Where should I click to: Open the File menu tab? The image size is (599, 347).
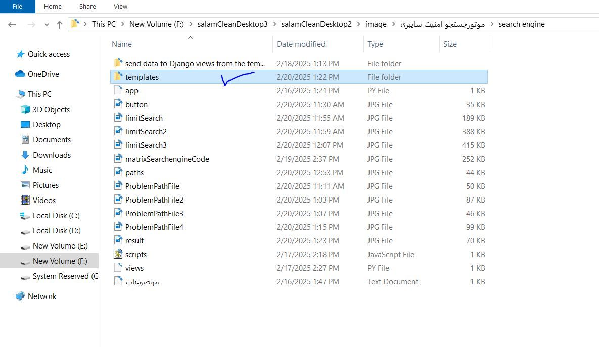[17, 7]
